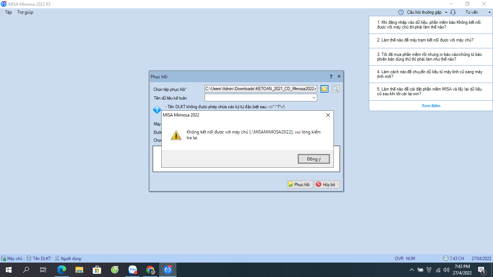This screenshot has height=277, width=493.
Task: Click the Chọn tệp phục hồi path field
Action: [261, 89]
